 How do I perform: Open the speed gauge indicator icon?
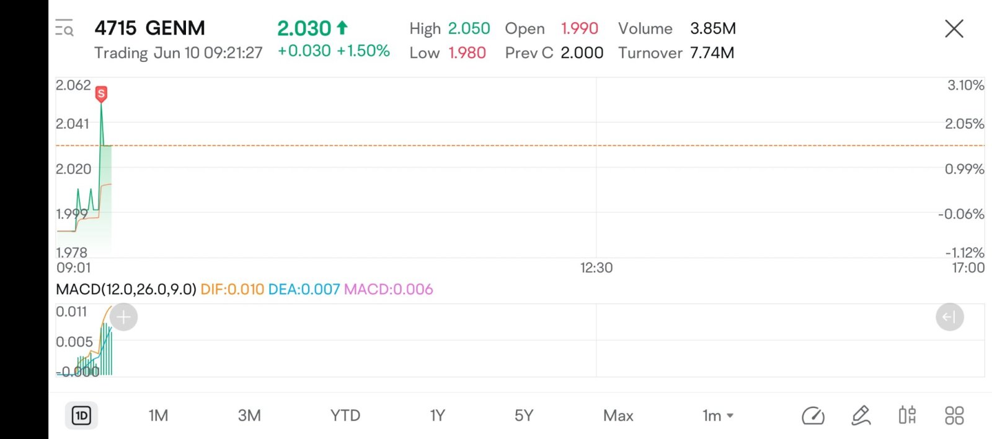[x=813, y=415]
